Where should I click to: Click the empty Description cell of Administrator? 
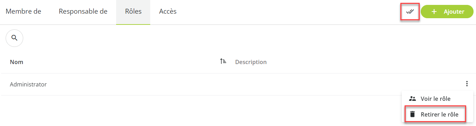tap(345, 84)
